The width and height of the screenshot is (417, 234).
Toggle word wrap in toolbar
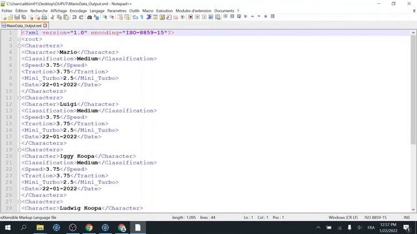(x=136, y=18)
